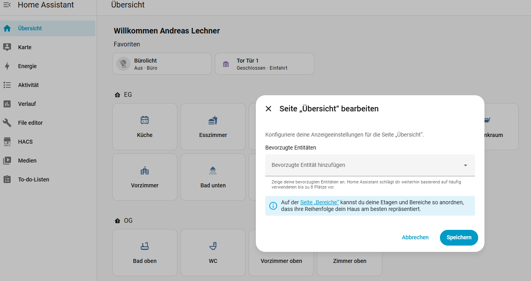Screen dimensions: 531x281
Task: Collapse the Home Assistant sidebar menu icon
Action: pyautogui.click(x=7, y=5)
